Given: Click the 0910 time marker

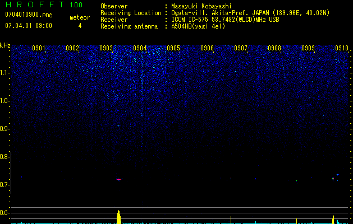Looking at the screenshot, I should click(x=342, y=48).
